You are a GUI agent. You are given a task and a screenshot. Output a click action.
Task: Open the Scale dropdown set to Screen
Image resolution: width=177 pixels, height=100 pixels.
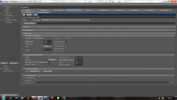47,46
